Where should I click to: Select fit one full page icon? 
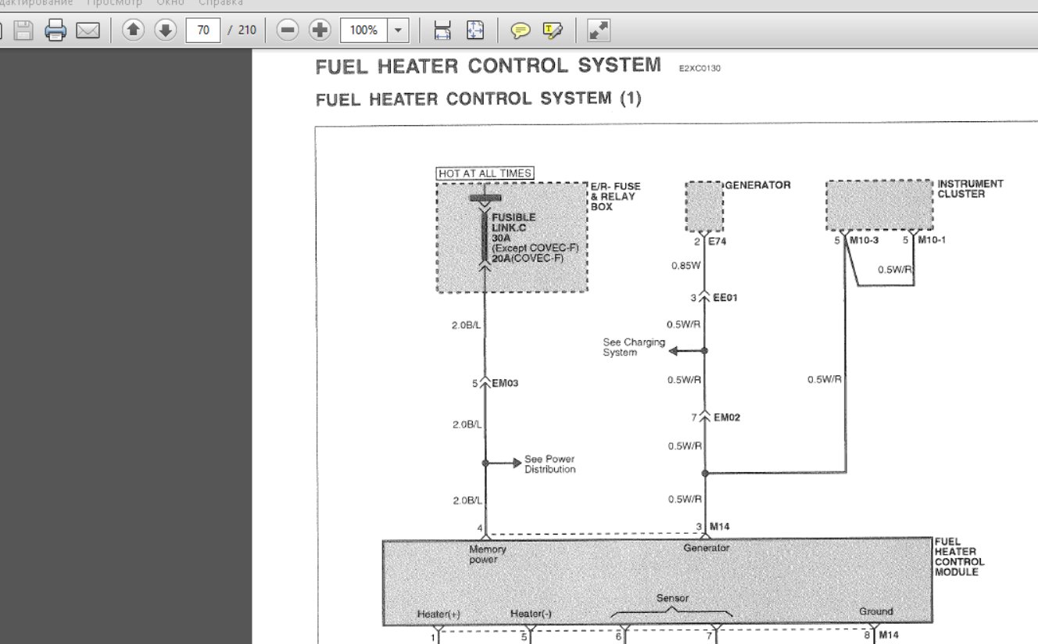[x=475, y=30]
